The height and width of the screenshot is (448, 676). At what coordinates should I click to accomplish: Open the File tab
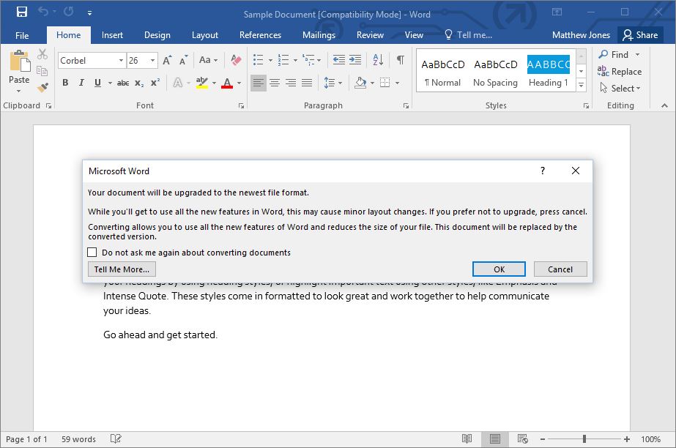22,35
